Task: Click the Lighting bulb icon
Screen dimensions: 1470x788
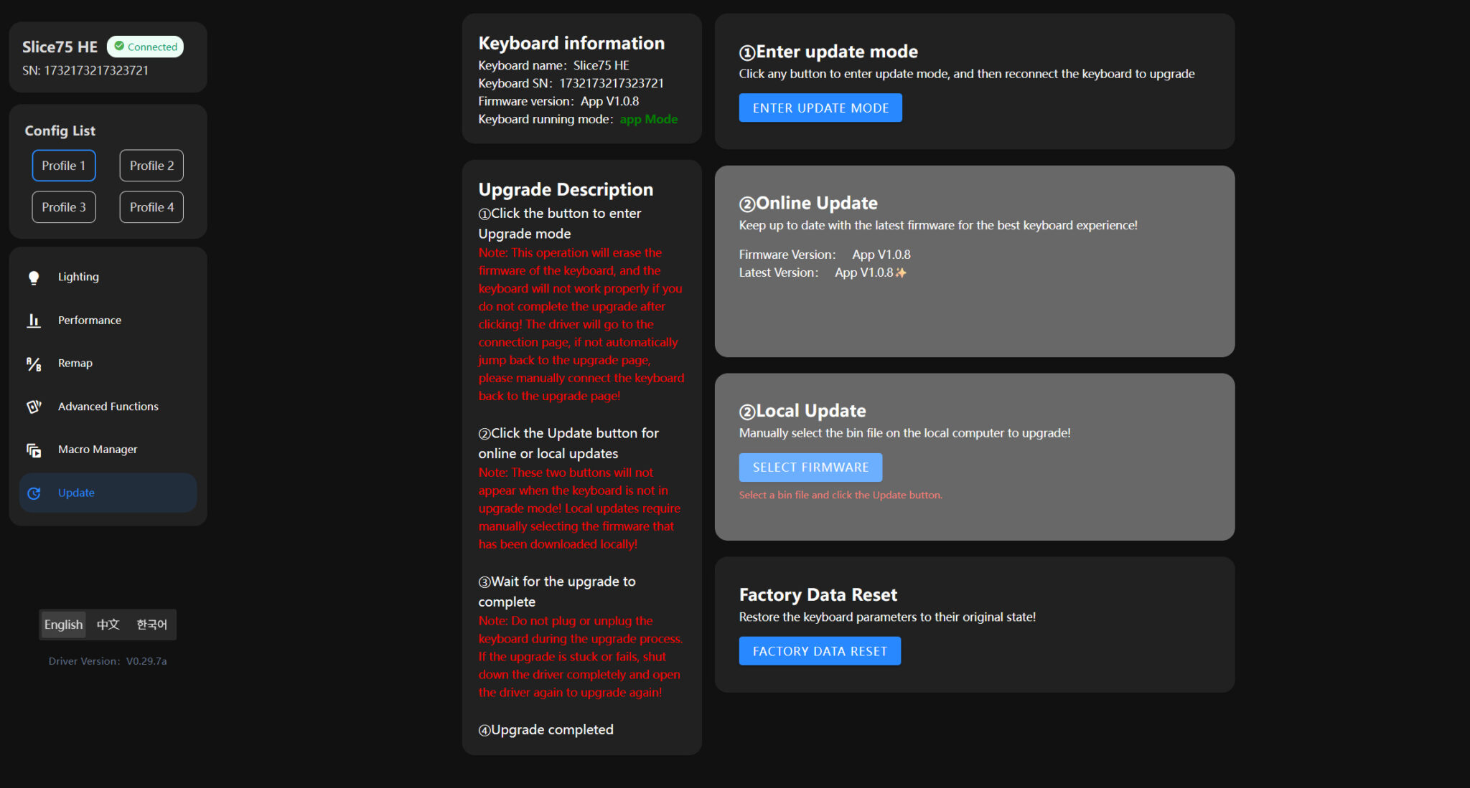Action: [x=34, y=277]
